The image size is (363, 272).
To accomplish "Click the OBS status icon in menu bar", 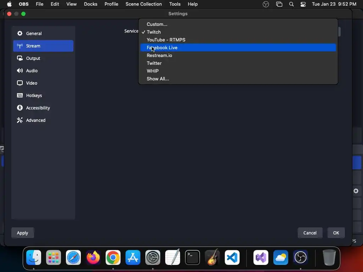I will point(266,4).
